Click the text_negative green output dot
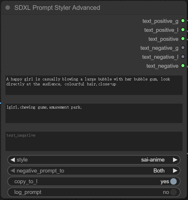 [x=183, y=66]
